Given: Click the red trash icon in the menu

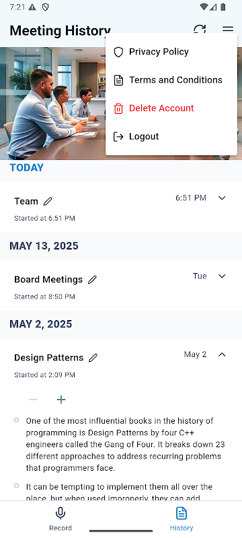Looking at the screenshot, I should pos(118,108).
